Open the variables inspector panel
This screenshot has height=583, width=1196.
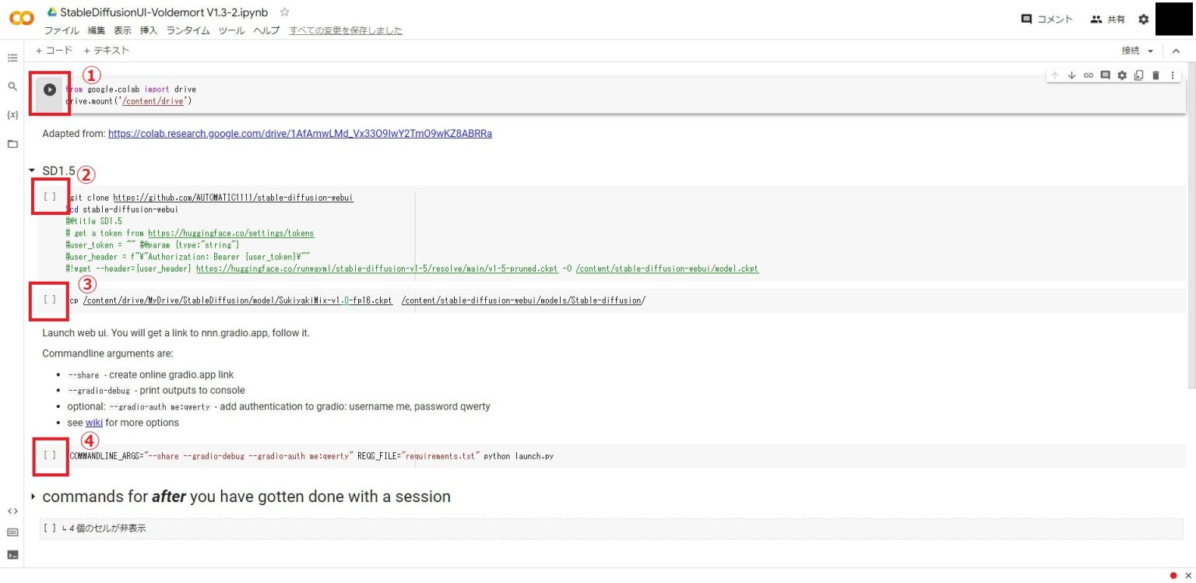12,114
